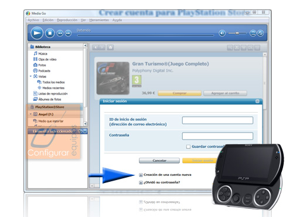Go back with the store Back arrow
293x217 pixels.
96,48
